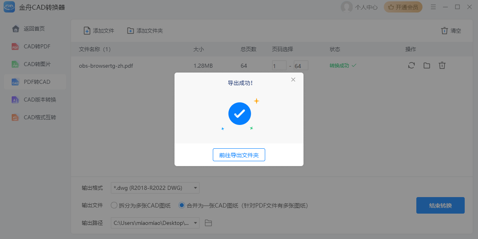This screenshot has height=239, width=478.
Task: Select 拆分为多张CAD图纸 radio option
Action: point(114,206)
